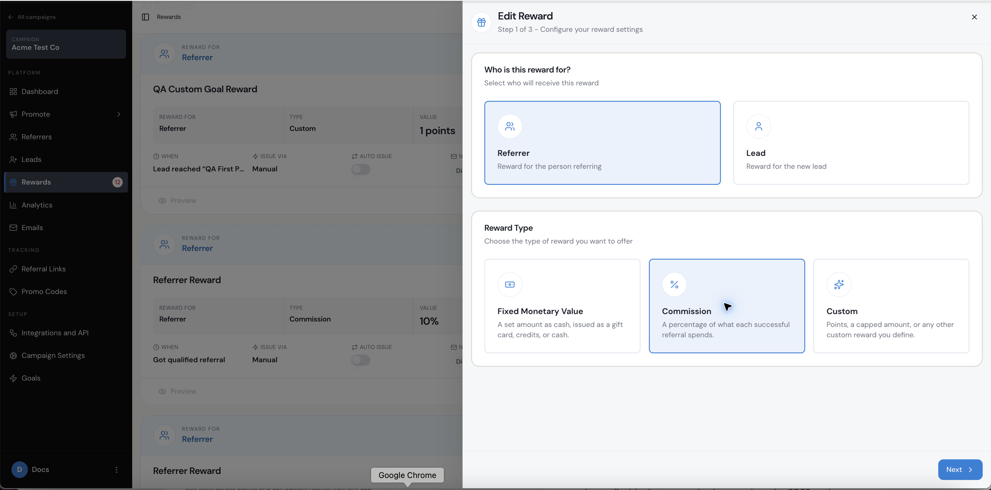Click the percent icon in Commission card
The image size is (991, 490).
pyautogui.click(x=674, y=284)
